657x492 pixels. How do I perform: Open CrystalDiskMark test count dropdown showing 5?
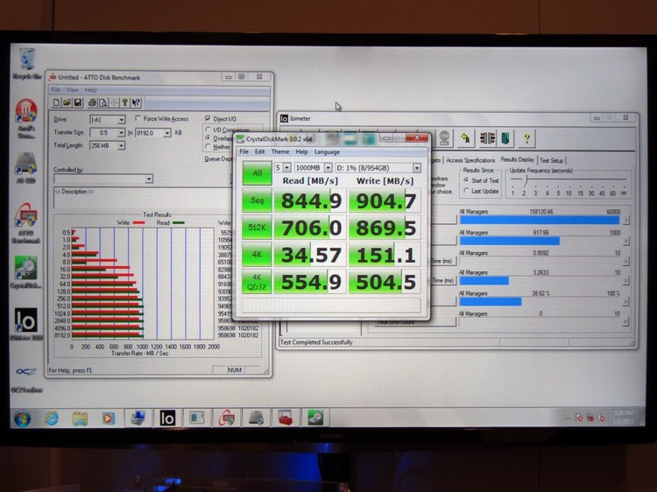point(287,167)
